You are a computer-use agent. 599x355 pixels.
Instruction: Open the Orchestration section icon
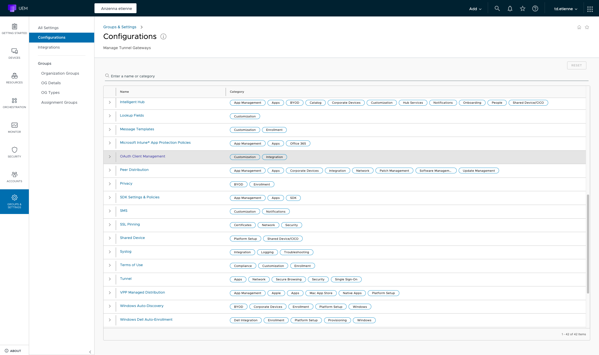click(14, 103)
